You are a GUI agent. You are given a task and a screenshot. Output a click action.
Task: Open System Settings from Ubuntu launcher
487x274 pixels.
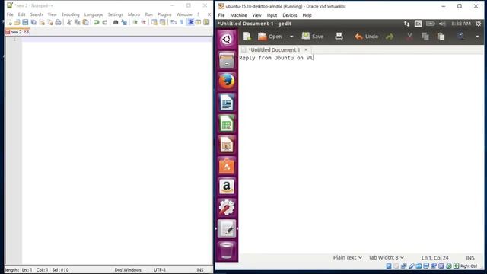[227, 208]
